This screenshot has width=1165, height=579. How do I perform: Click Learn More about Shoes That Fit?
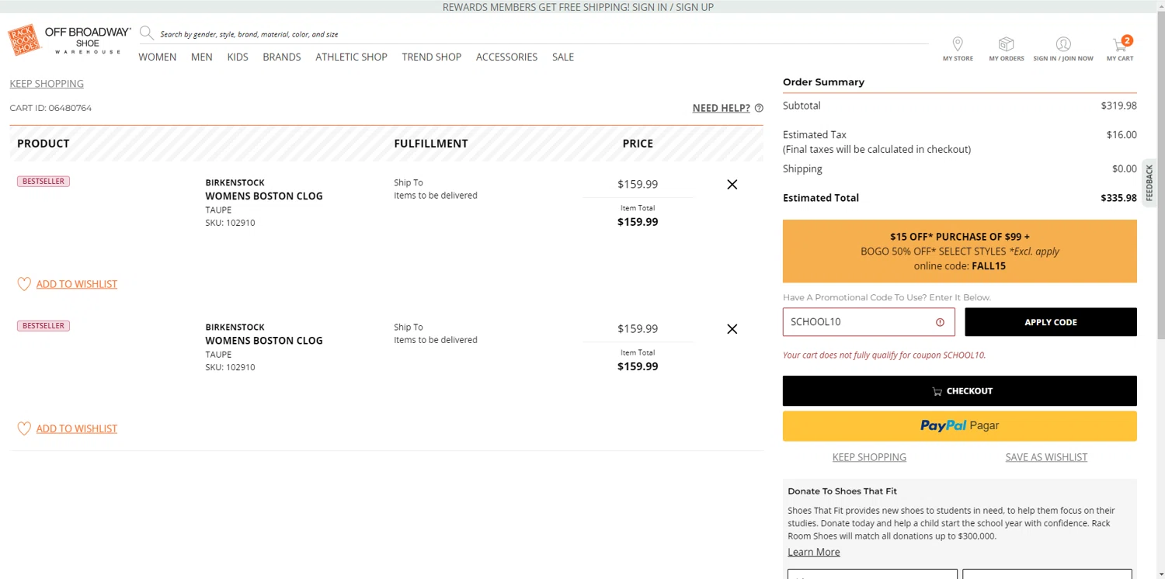814,552
